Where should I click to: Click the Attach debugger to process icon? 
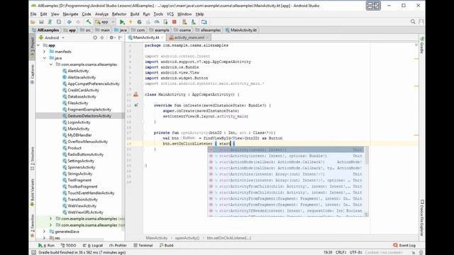click(x=165, y=22)
